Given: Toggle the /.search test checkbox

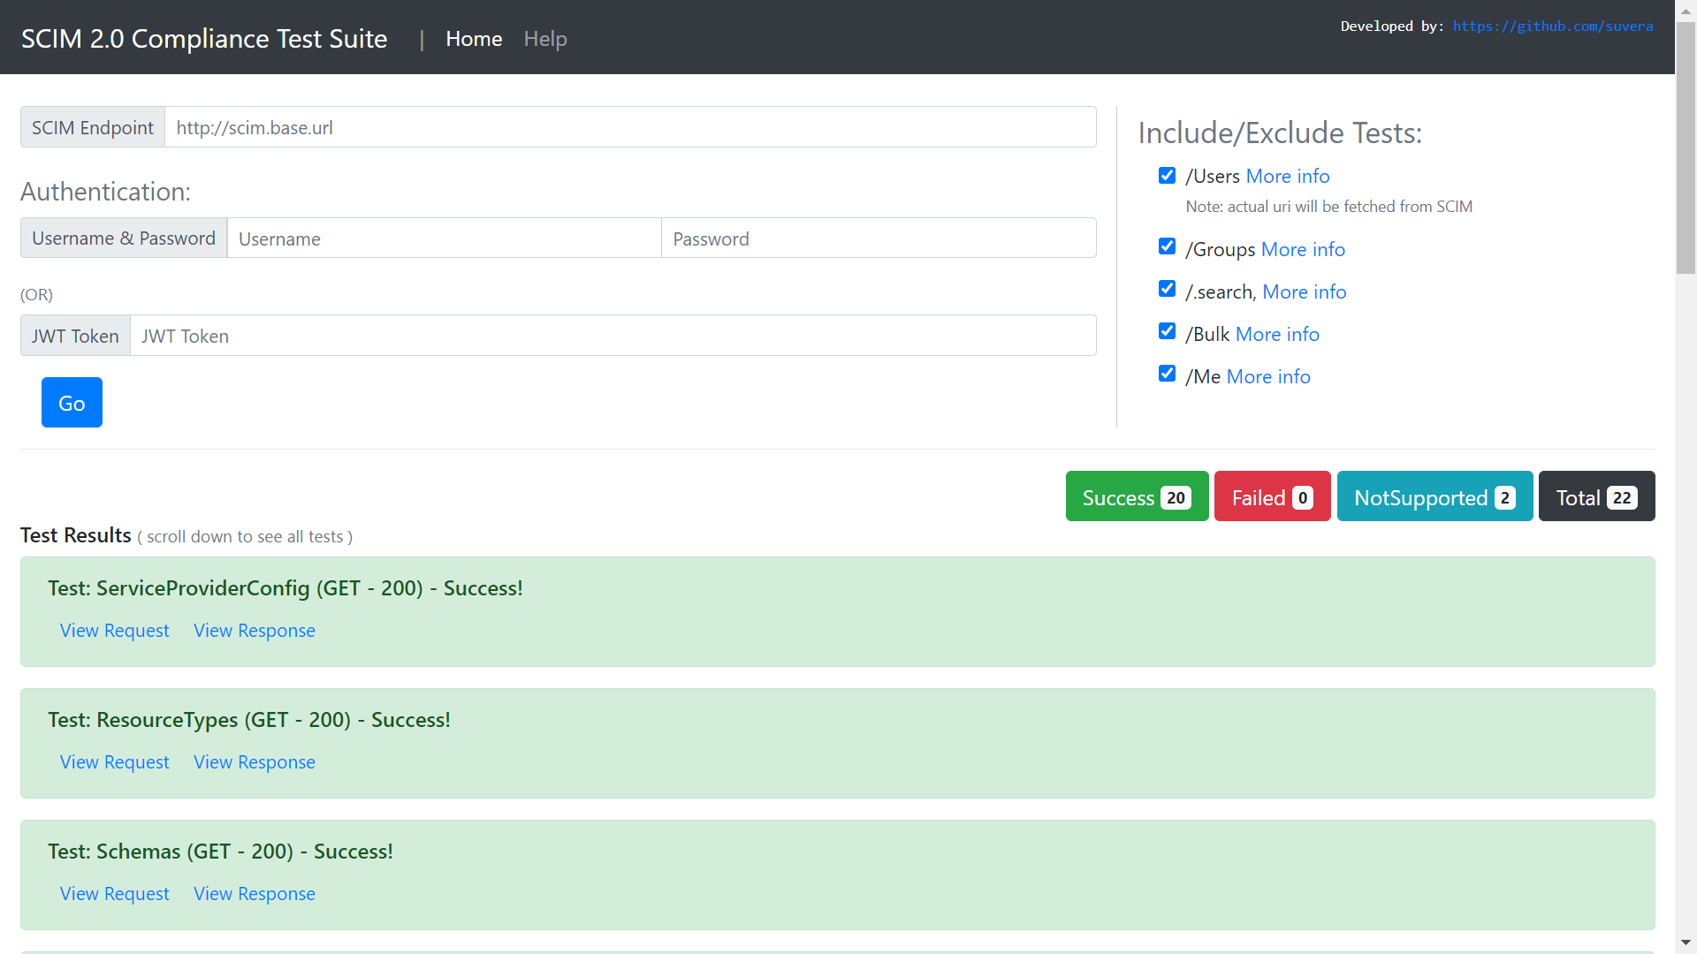Looking at the screenshot, I should (x=1167, y=288).
